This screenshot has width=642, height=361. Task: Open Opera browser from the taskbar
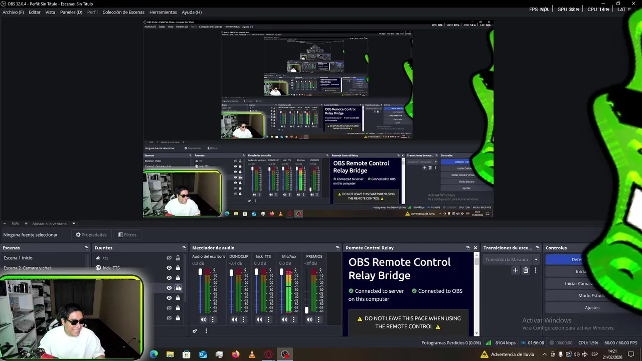tap(269, 354)
